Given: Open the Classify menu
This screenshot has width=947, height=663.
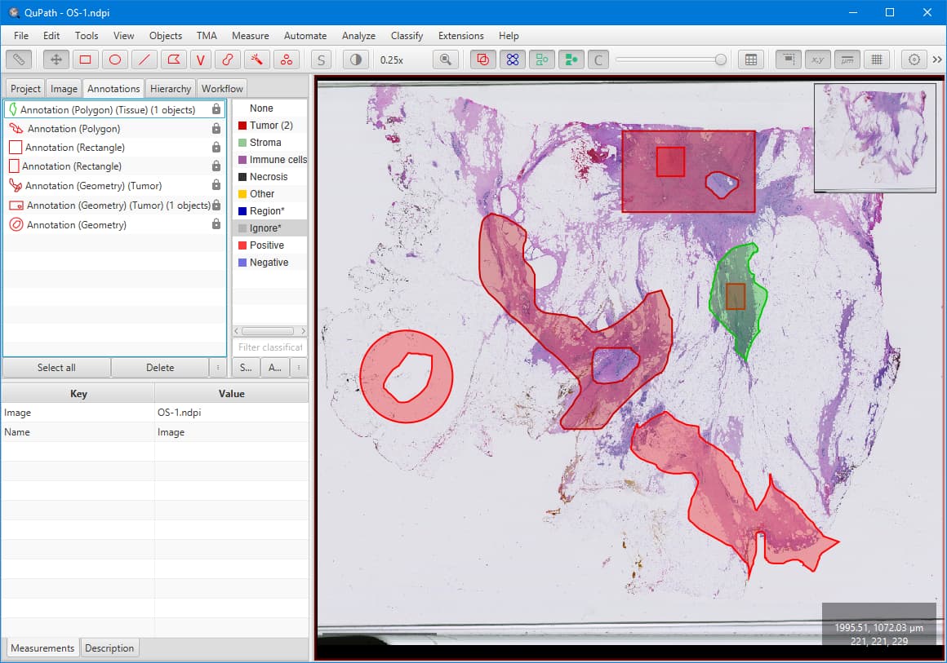Looking at the screenshot, I should click(x=407, y=36).
